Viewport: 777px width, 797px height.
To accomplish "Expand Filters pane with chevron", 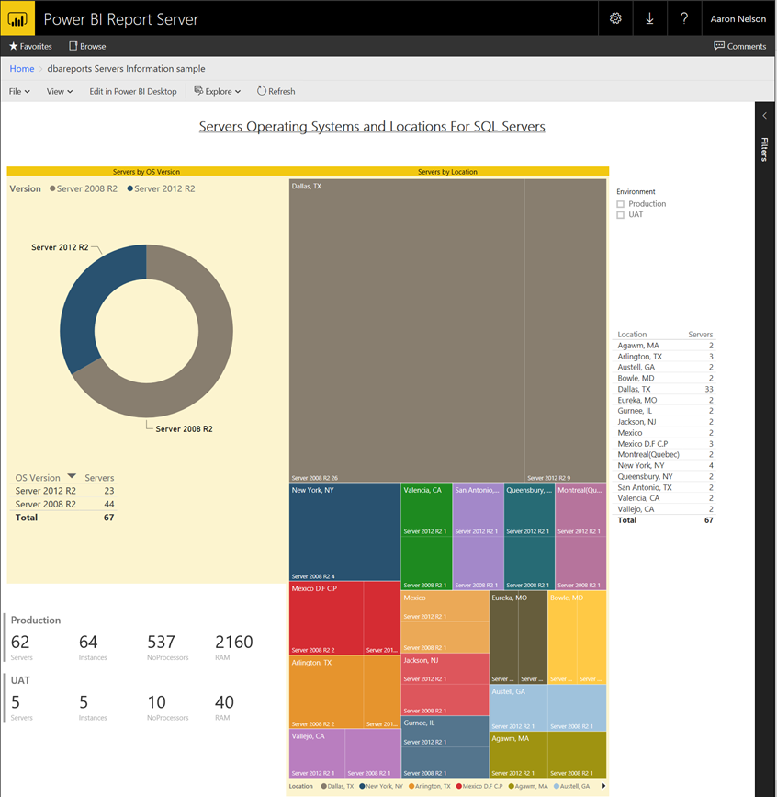I will click(765, 116).
